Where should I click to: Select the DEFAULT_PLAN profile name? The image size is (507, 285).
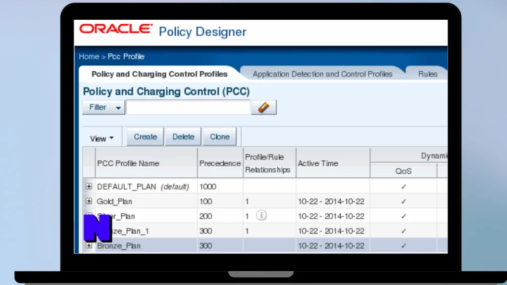[126, 187]
